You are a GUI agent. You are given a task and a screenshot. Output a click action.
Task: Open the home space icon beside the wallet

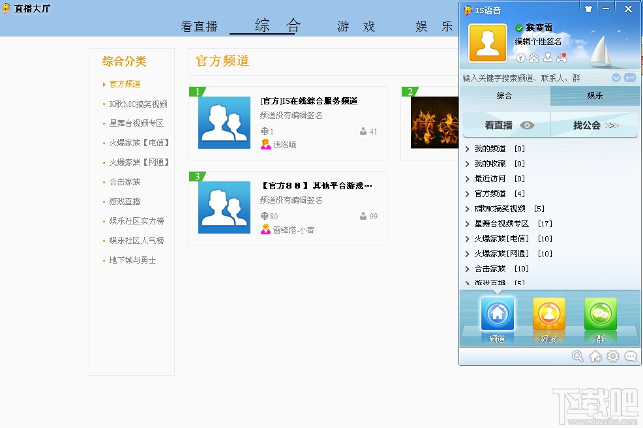pyautogui.click(x=535, y=59)
